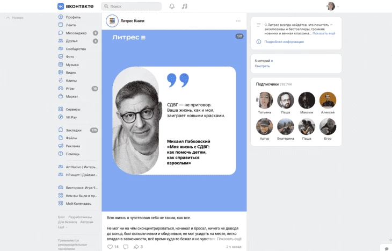Expand community description Показать ещё
Screen dimensions: 392x251
324,33
